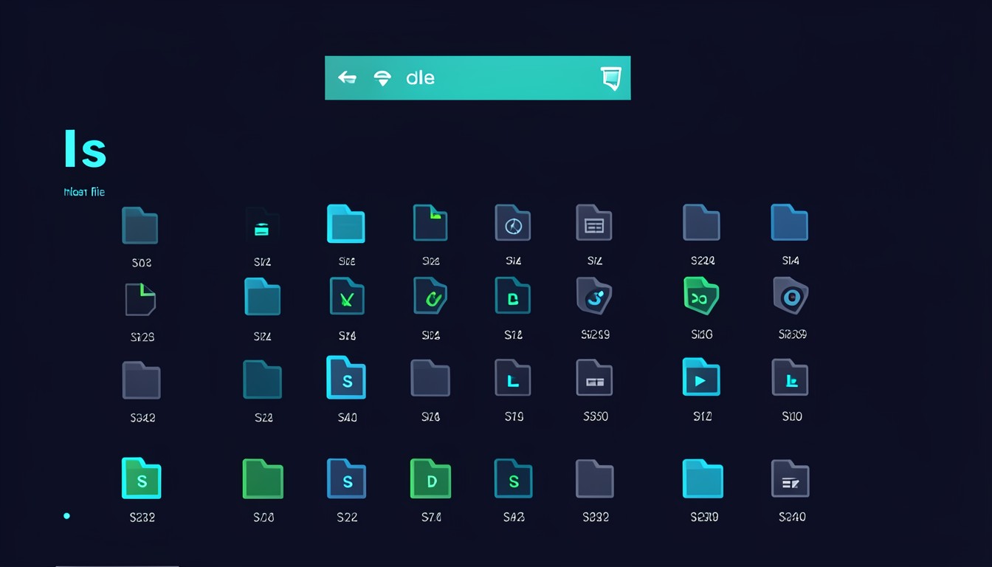The image size is (992, 567).
Task: Open the cyan folder with the play triangle
Action: tap(701, 377)
